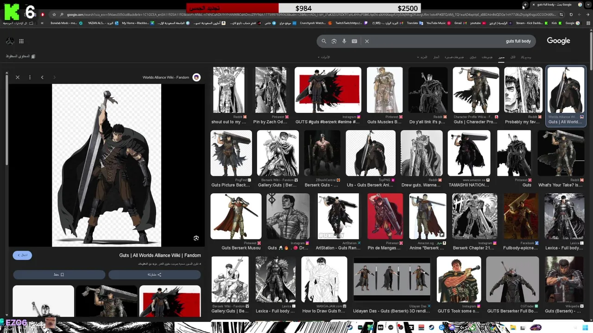Screen dimensions: 593x333
Task: Open thumbnail 'Udayan Das - Guts (Berserk) 3D rendi...'
Action: [x=391, y=279]
